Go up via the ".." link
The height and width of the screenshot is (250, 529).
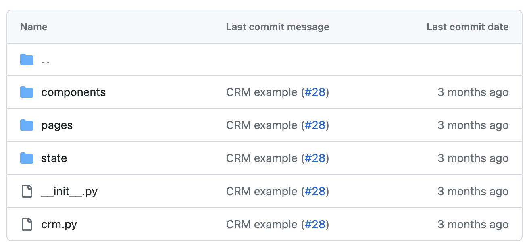pos(46,60)
